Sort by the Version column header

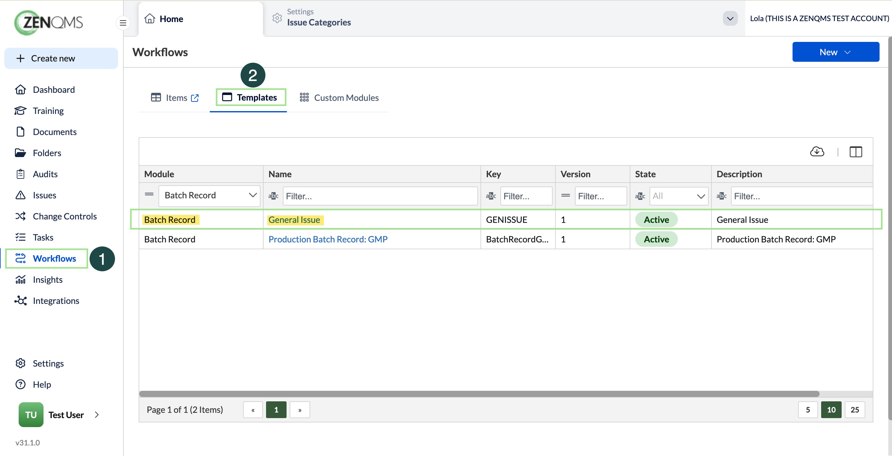[592, 174]
